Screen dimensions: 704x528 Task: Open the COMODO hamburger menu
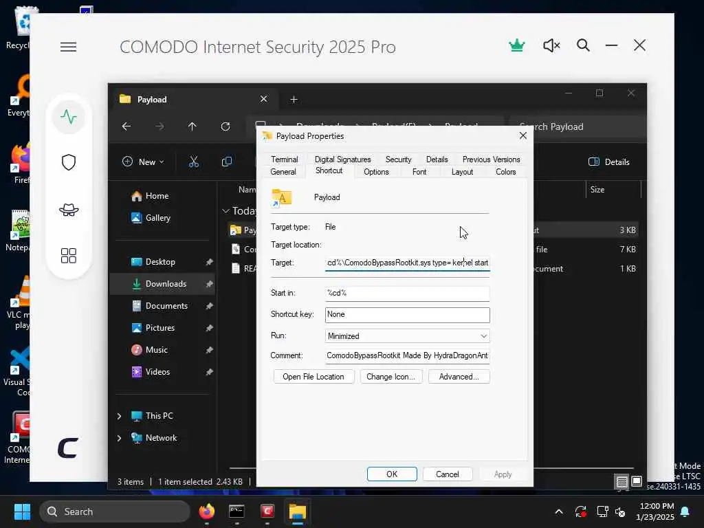[x=68, y=47]
